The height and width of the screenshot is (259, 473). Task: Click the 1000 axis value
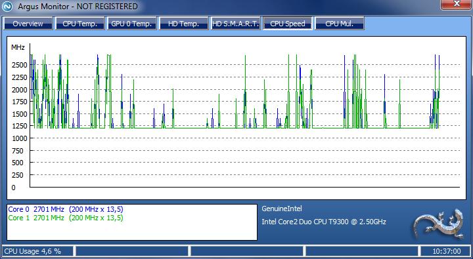pyautogui.click(x=19, y=138)
